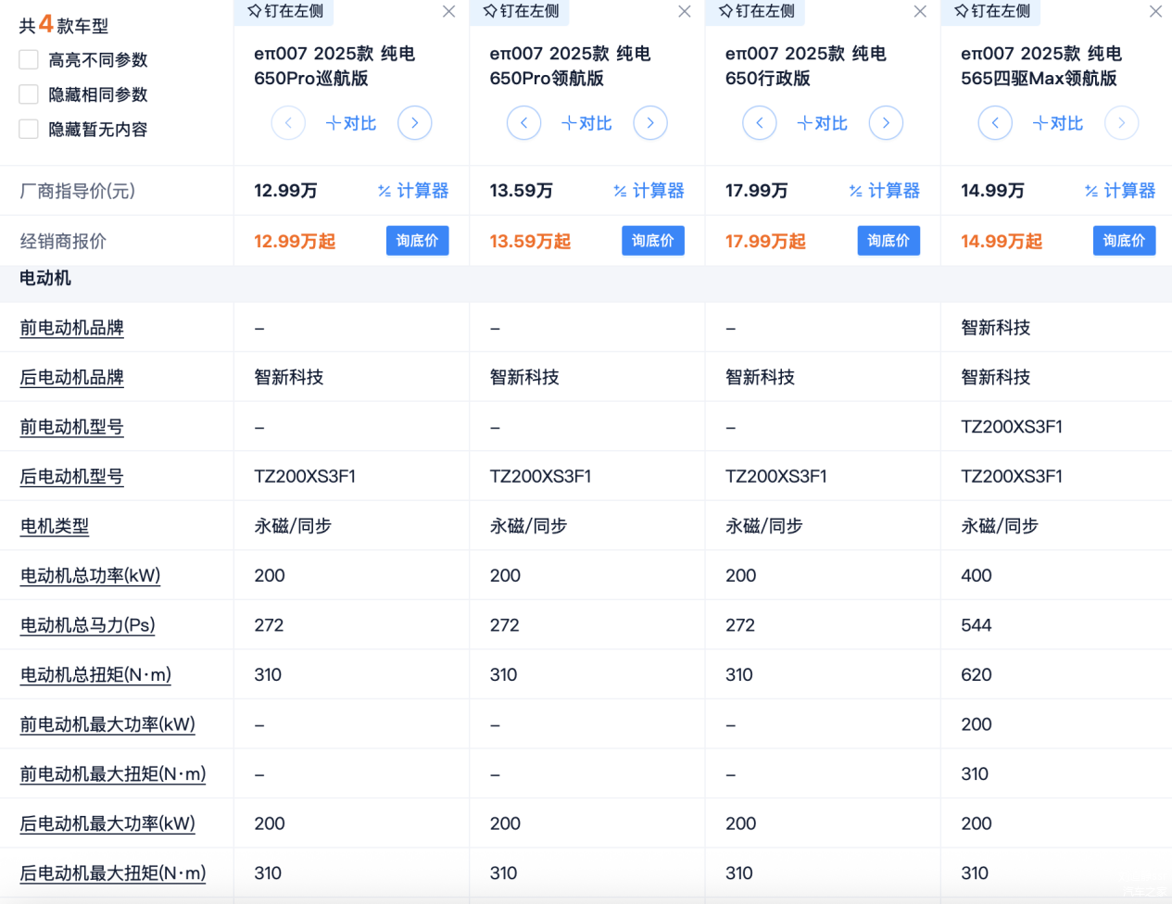Enable the 隐藏相同参数 checkbox
The height and width of the screenshot is (904, 1172).
(x=29, y=94)
